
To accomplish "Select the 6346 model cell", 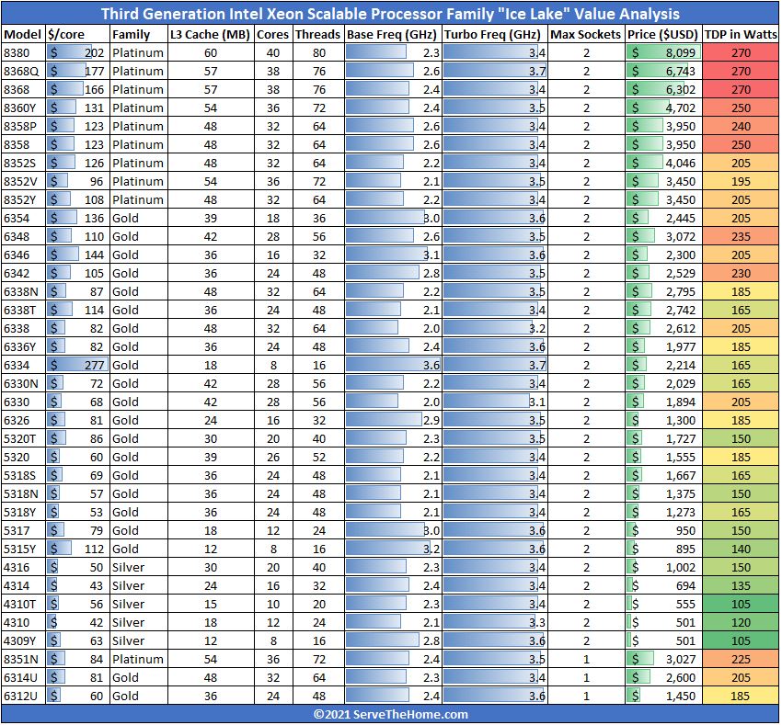I will point(23,255).
